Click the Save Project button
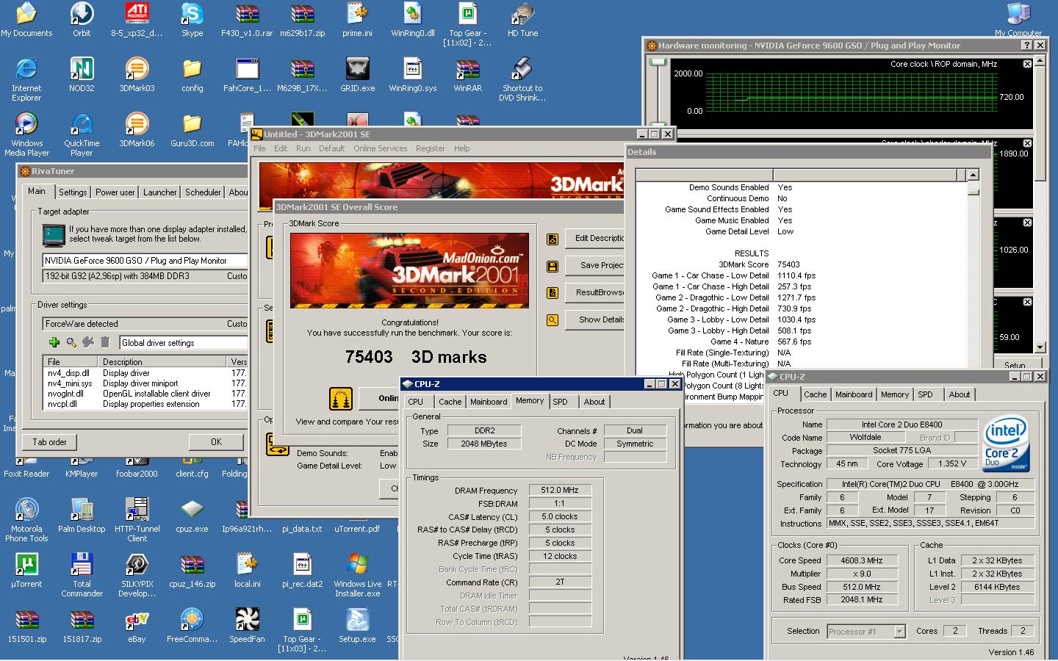The width and height of the screenshot is (1058, 661). coord(596,265)
